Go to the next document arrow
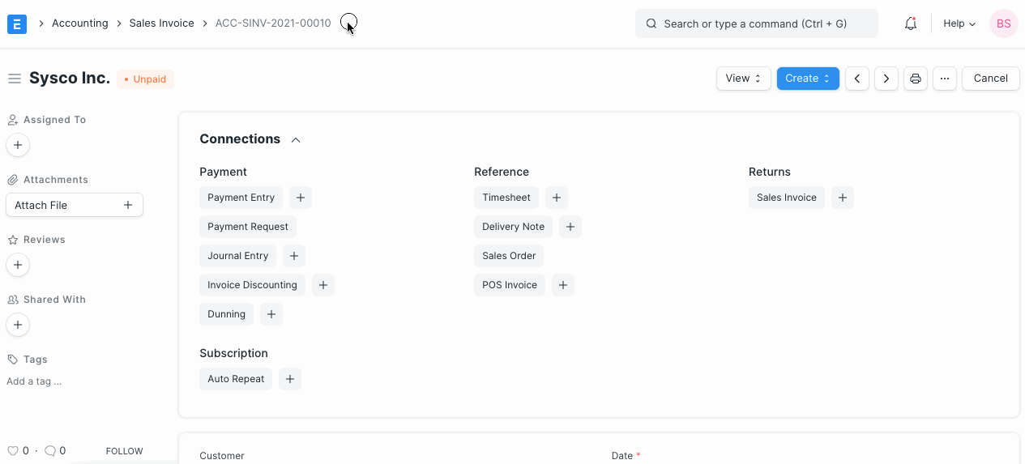The image size is (1025, 464). 886,79
